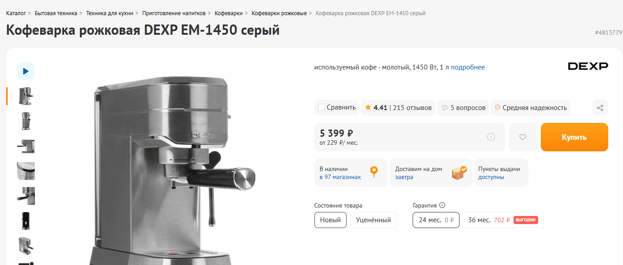Open price info circle icon
This screenshot has width=623, height=265.
coord(491,137)
